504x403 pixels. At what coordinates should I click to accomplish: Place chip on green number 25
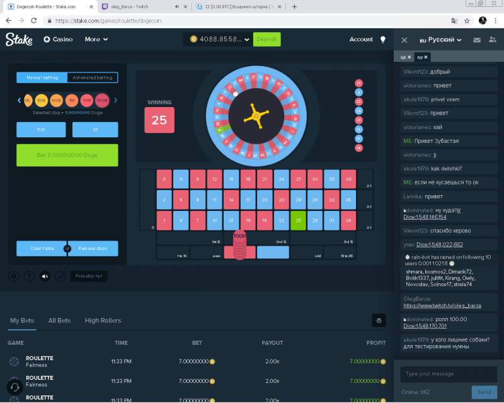(298, 220)
